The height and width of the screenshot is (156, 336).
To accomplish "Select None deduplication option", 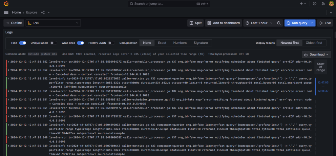I will pyautogui.click(x=147, y=43).
